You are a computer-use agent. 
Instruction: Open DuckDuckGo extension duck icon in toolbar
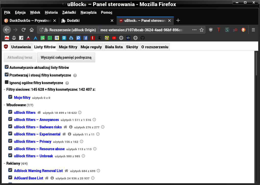click(x=243, y=30)
